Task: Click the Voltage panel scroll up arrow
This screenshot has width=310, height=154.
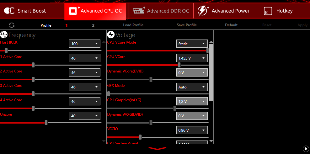Action: 211,42
